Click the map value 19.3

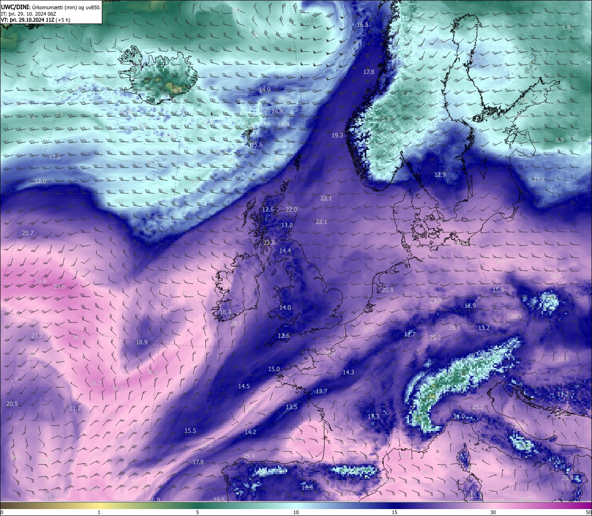click(338, 136)
